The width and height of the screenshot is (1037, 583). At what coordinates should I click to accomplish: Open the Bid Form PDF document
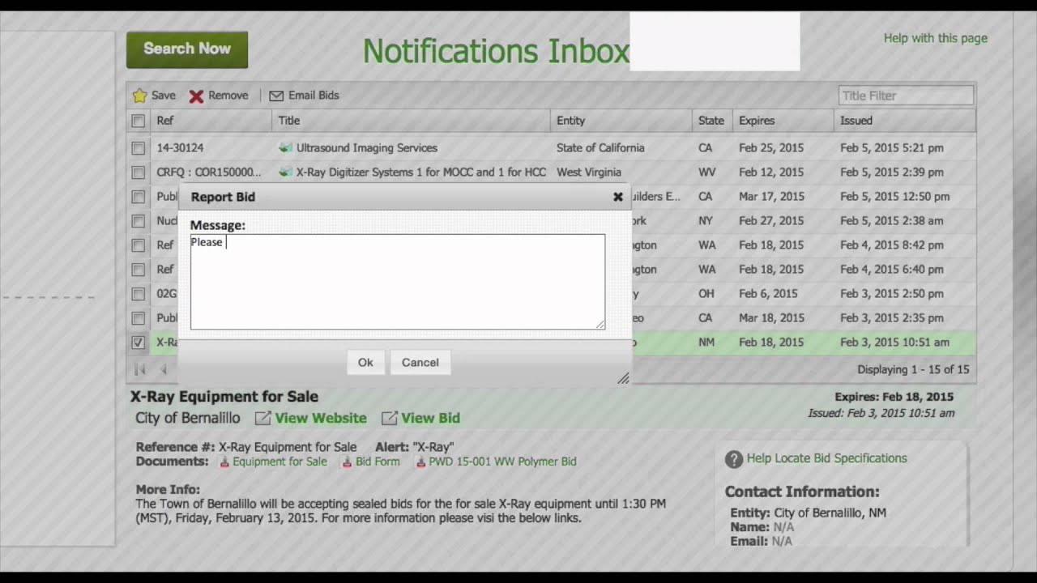(378, 462)
